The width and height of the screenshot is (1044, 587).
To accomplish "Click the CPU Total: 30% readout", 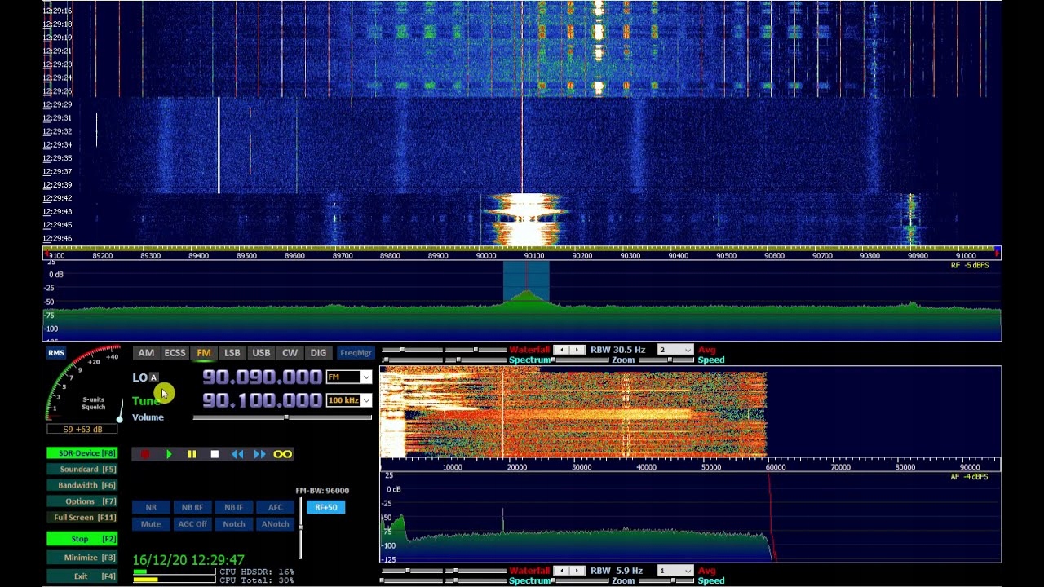I will [x=257, y=580].
